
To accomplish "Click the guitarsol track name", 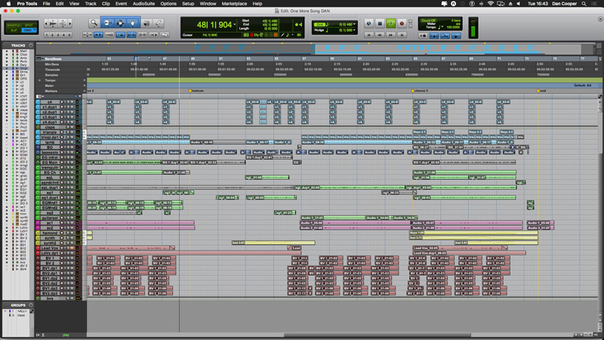I will point(50,218).
